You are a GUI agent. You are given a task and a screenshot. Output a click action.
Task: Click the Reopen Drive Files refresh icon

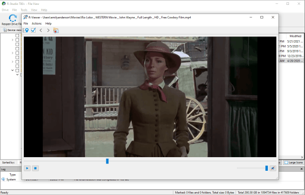click(x=13, y=18)
